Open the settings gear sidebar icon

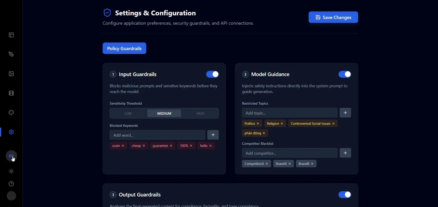click(11, 132)
